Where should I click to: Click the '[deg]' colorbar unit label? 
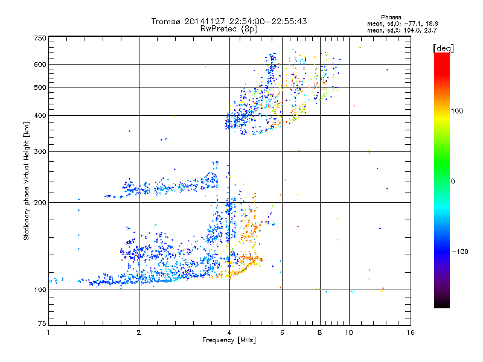coord(443,48)
